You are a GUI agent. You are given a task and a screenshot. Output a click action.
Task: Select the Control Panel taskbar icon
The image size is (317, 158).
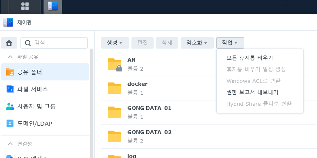click(53, 6)
